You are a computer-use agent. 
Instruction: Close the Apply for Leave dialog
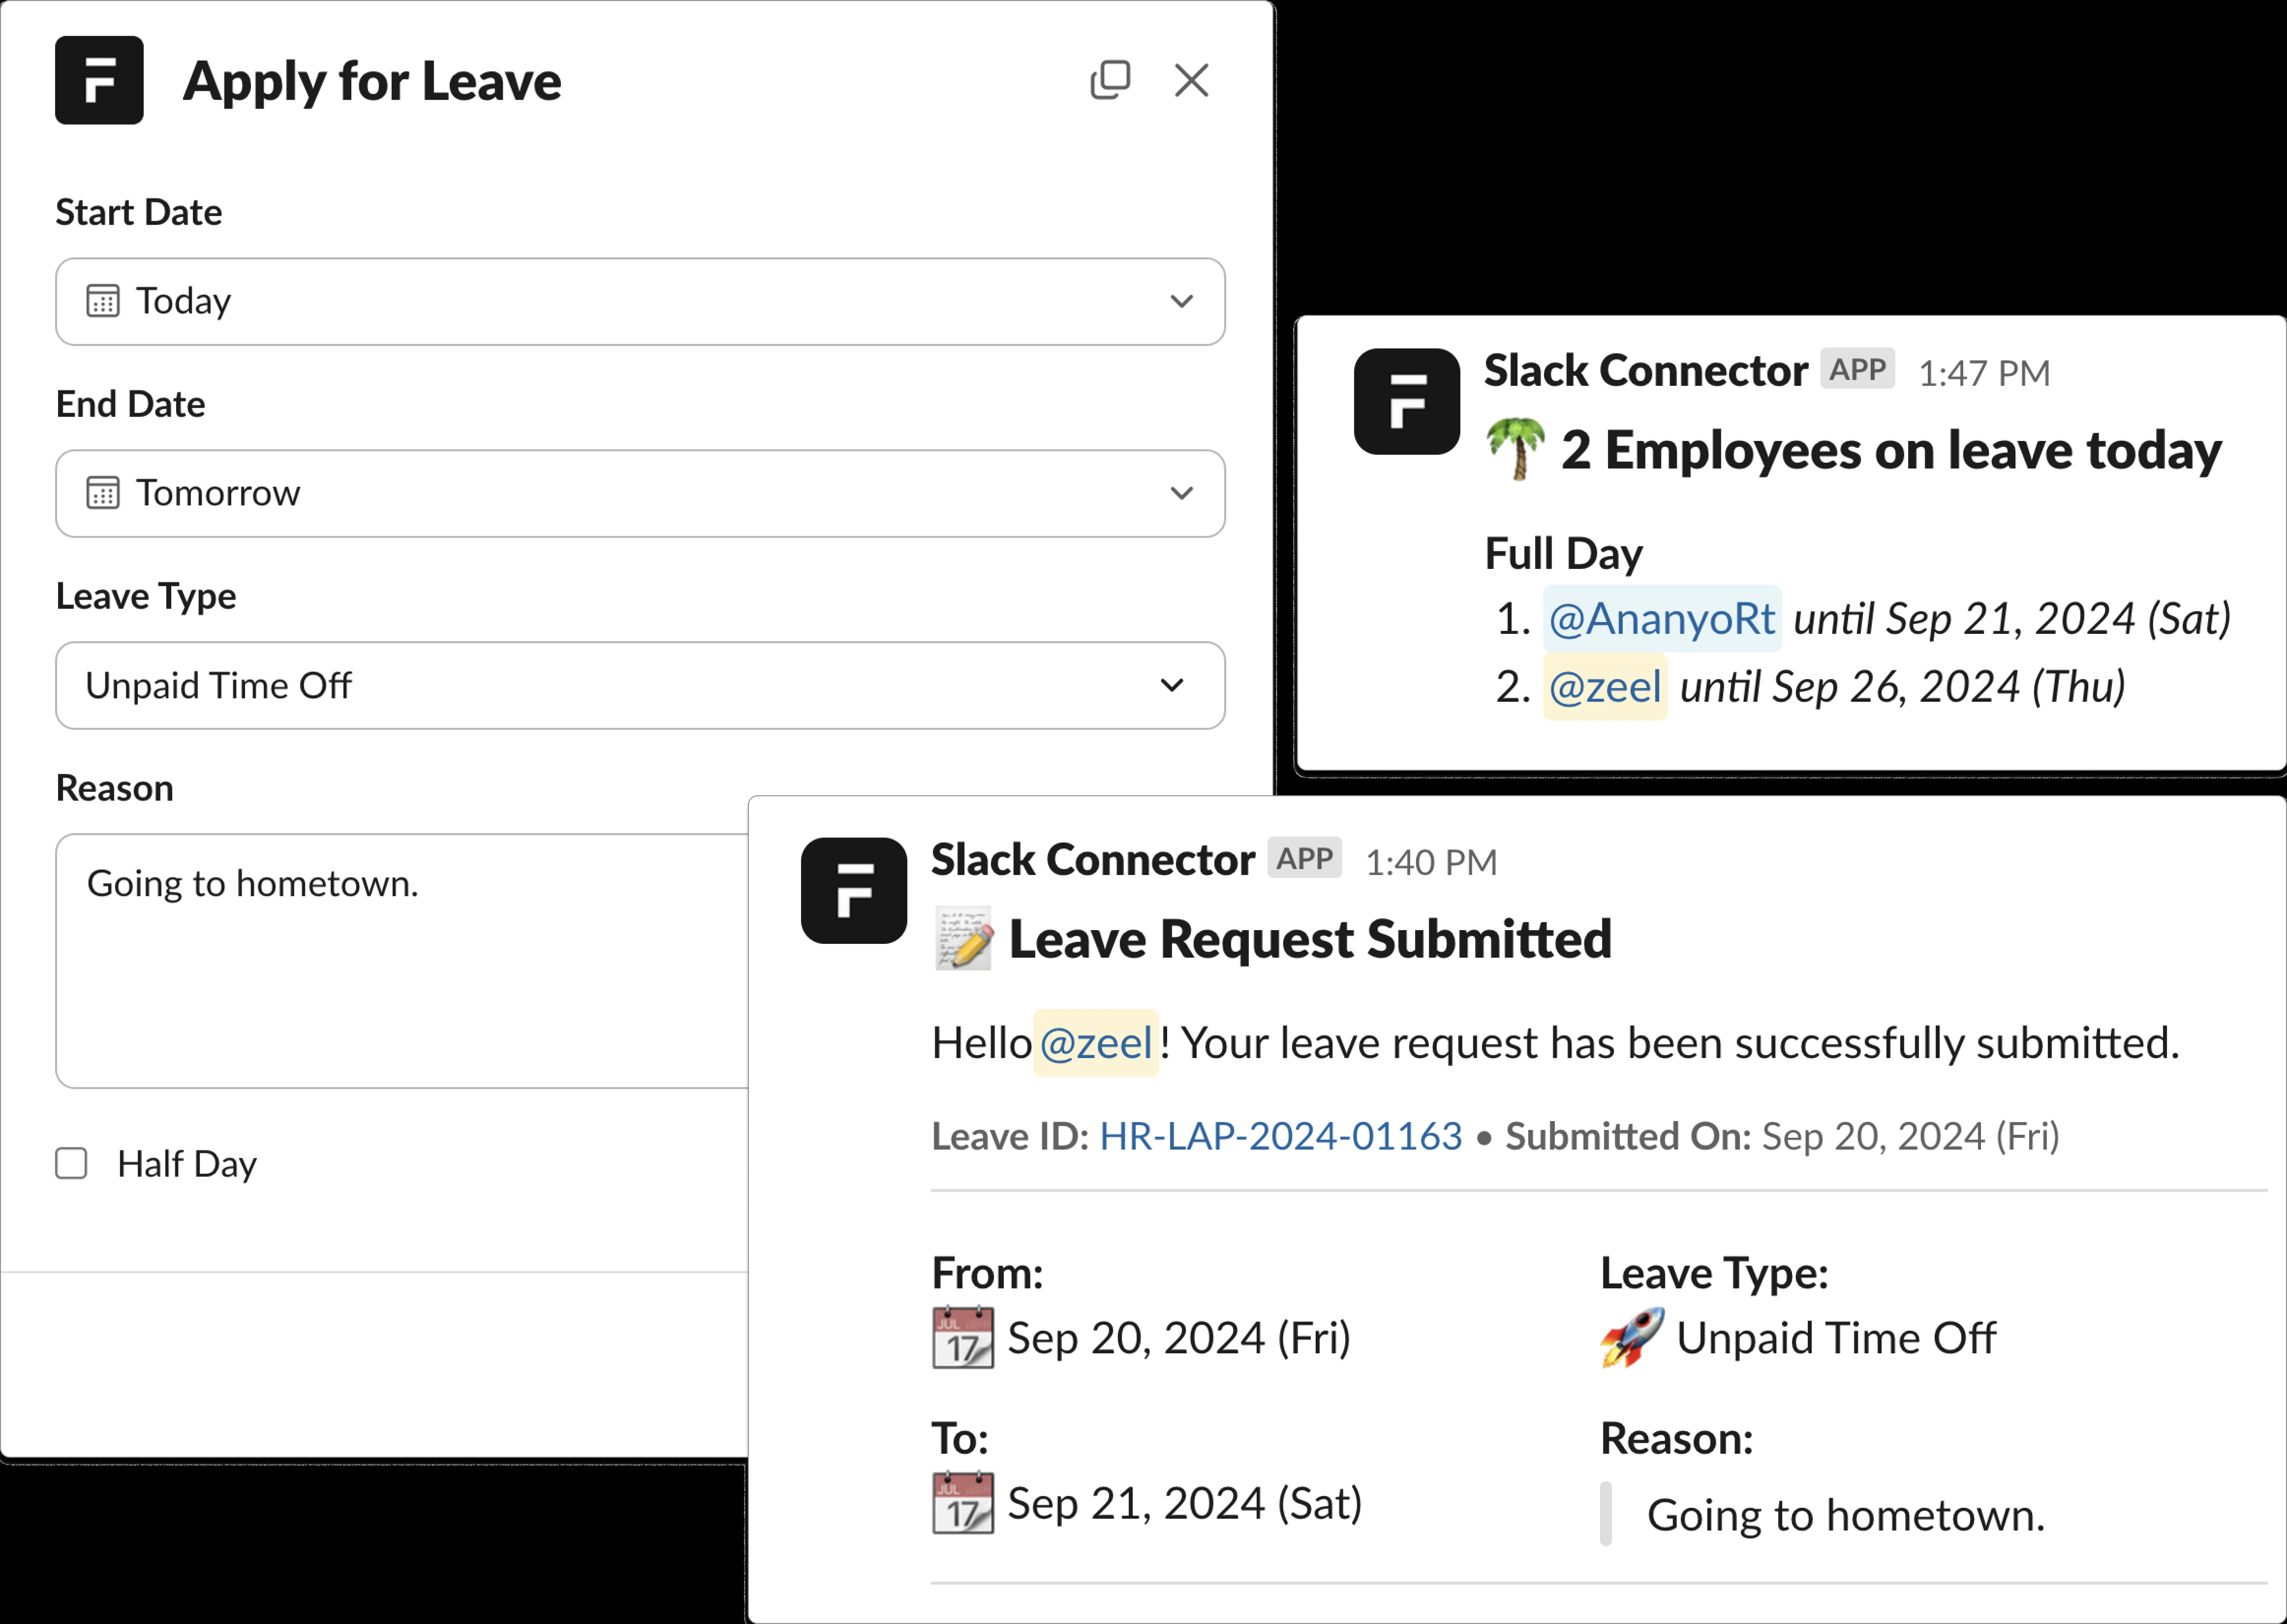tap(1191, 80)
